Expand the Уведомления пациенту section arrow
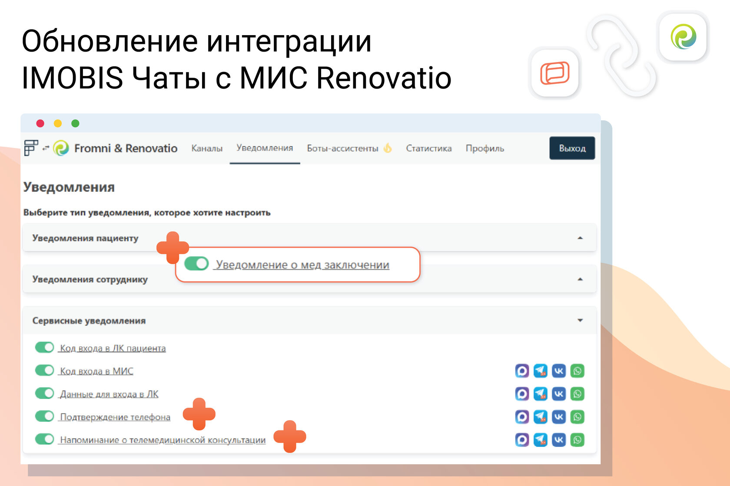 click(580, 238)
